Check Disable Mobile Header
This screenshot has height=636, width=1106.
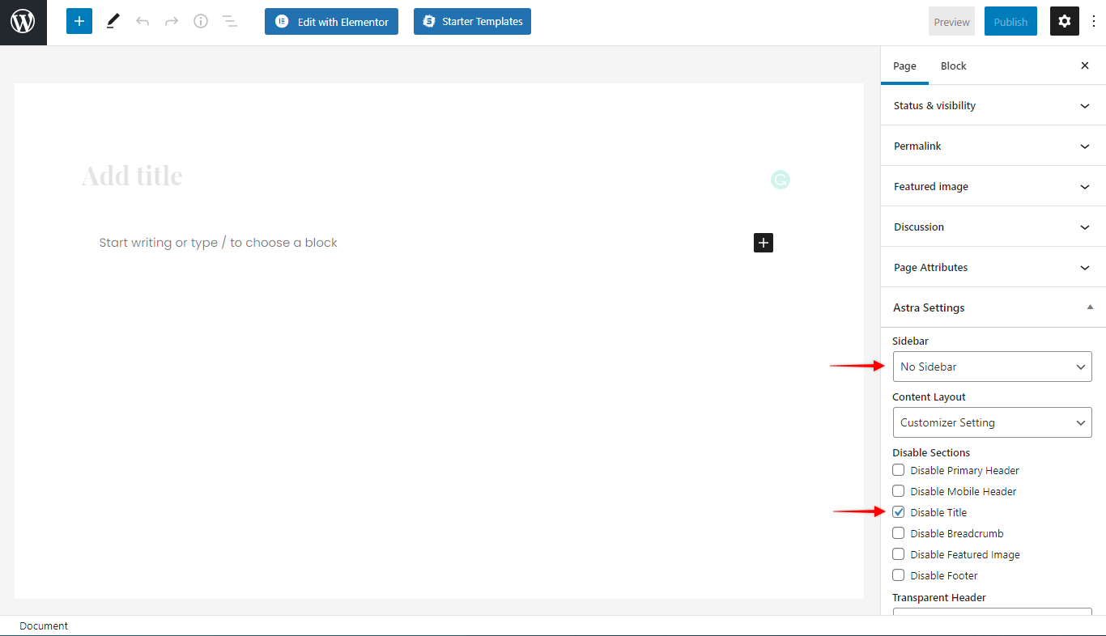(x=899, y=491)
